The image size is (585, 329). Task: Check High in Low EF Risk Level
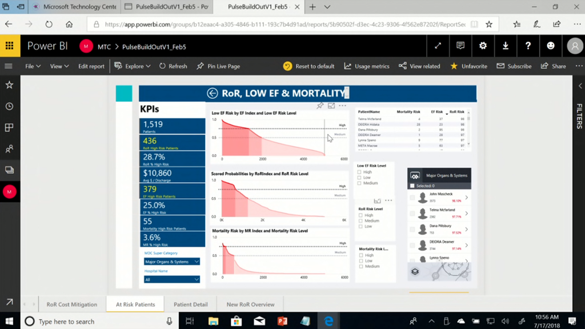[x=359, y=172]
